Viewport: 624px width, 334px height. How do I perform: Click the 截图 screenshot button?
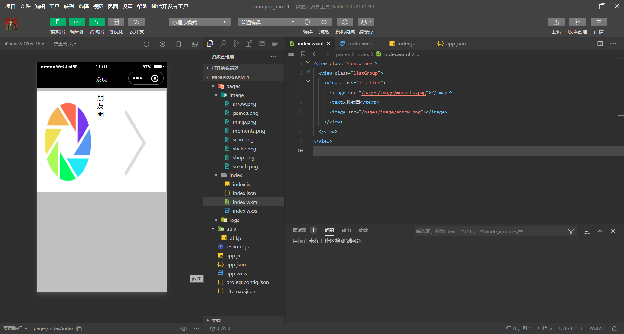point(197,279)
